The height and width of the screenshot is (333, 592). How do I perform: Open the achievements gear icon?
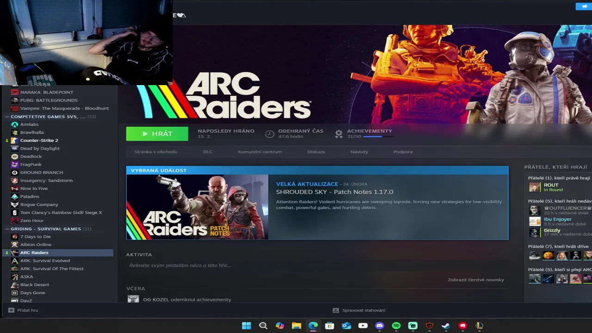[x=339, y=134]
